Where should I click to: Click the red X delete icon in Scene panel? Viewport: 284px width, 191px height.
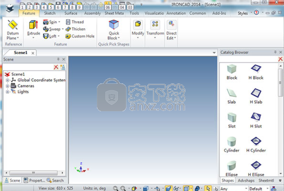click(x=56, y=67)
